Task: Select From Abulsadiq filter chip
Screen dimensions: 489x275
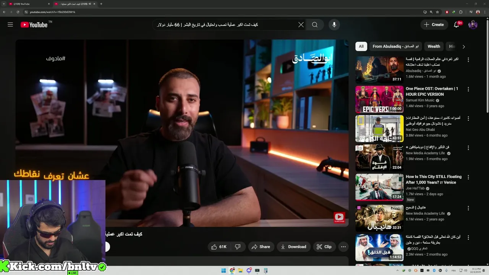Action: [x=395, y=46]
